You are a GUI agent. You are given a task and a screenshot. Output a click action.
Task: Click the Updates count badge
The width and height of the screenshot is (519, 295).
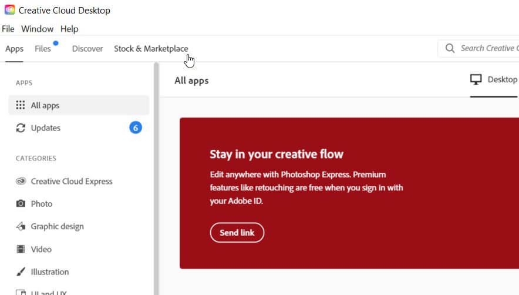coord(136,128)
